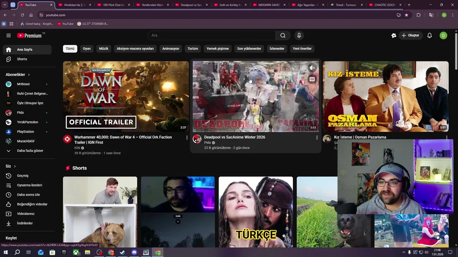
Task: Open Ruhi Çenet Belgesel subscription
Action: [x=27, y=94]
